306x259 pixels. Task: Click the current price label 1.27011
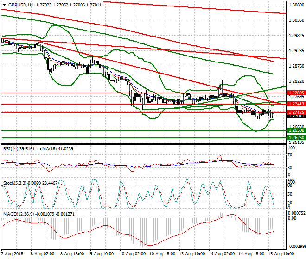pos(296,116)
